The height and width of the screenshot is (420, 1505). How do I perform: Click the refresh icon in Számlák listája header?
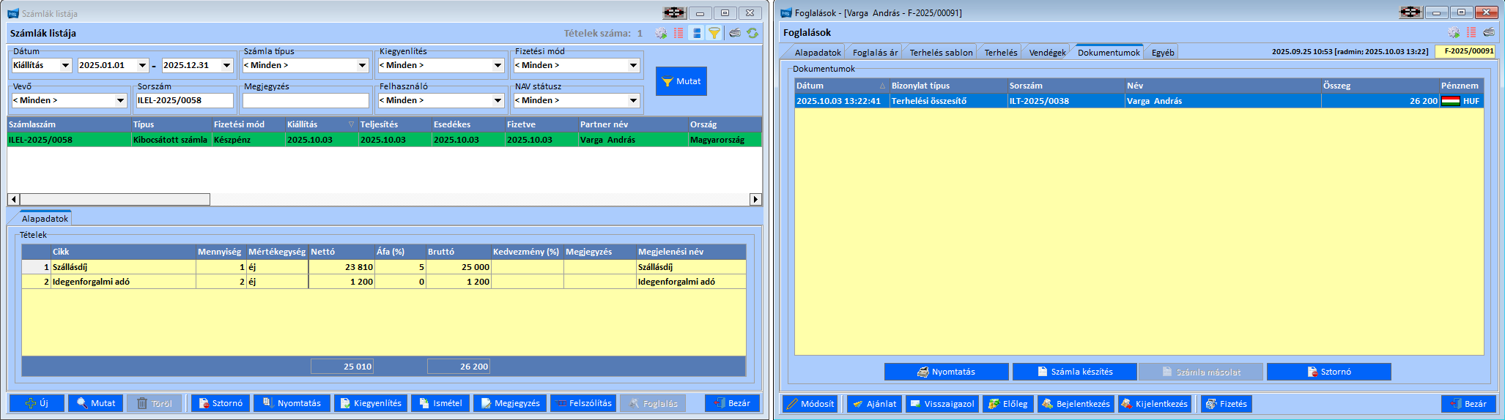click(x=752, y=33)
